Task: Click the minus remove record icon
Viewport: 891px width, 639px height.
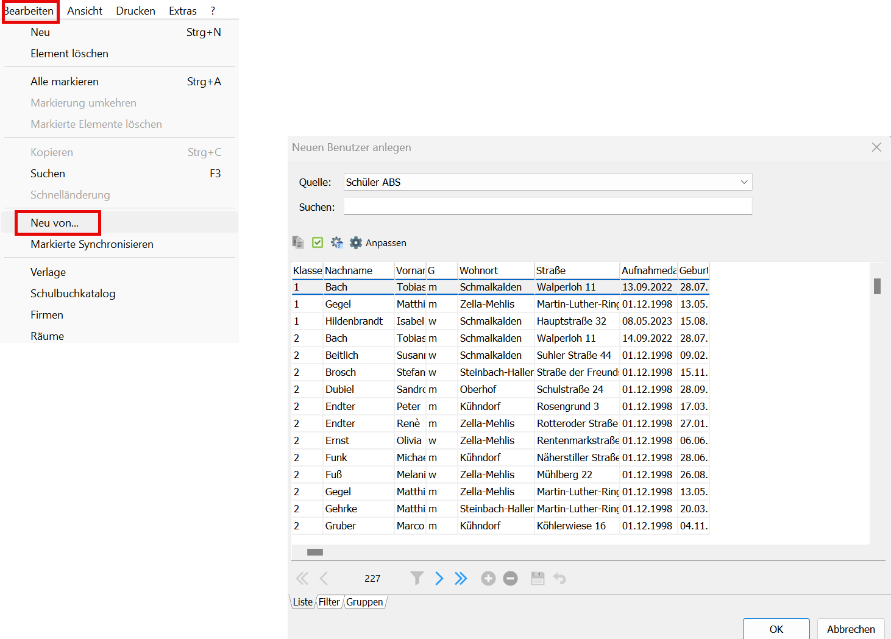Action: [511, 578]
